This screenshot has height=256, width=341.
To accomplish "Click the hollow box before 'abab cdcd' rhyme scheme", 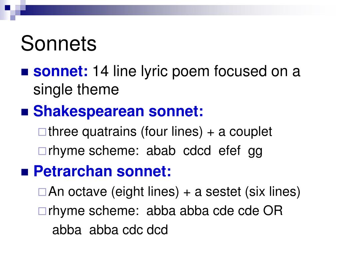I will 42,151.
